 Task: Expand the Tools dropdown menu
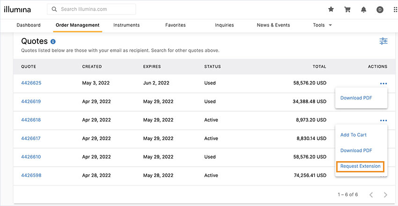pos(323,25)
